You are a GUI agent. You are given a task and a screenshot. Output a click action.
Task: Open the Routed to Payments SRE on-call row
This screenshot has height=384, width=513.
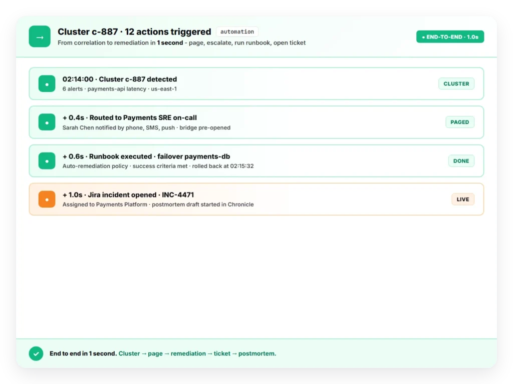click(x=256, y=122)
